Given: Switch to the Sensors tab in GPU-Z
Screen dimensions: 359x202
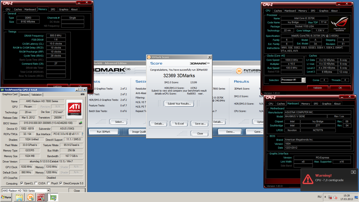Looking at the screenshot, I should (24, 95).
